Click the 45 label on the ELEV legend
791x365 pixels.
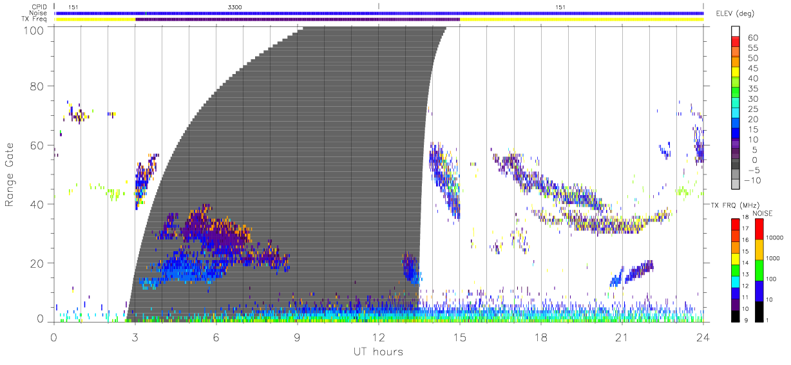(x=753, y=69)
